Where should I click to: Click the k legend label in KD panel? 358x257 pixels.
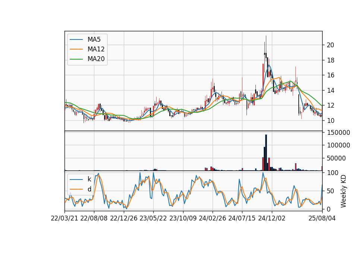[89, 179]
